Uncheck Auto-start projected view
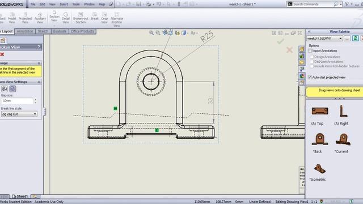Image resolution: width=363 pixels, height=204 pixels. tap(310, 77)
